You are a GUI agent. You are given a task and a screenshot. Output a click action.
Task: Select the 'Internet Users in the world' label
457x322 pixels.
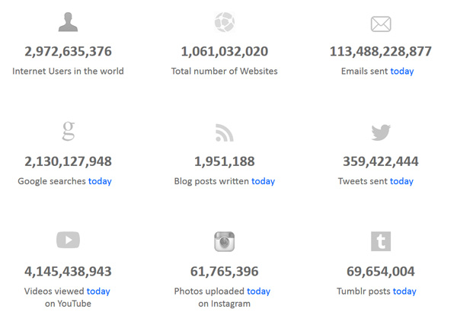click(x=68, y=72)
